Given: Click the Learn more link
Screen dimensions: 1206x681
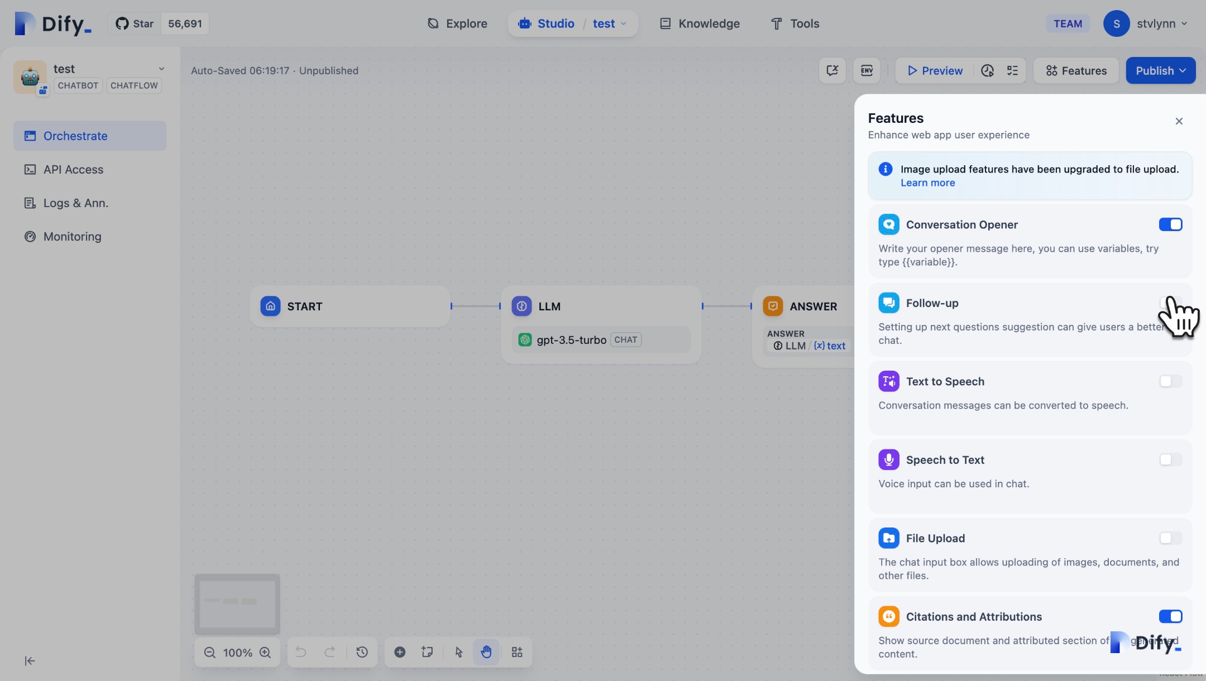Looking at the screenshot, I should (927, 183).
